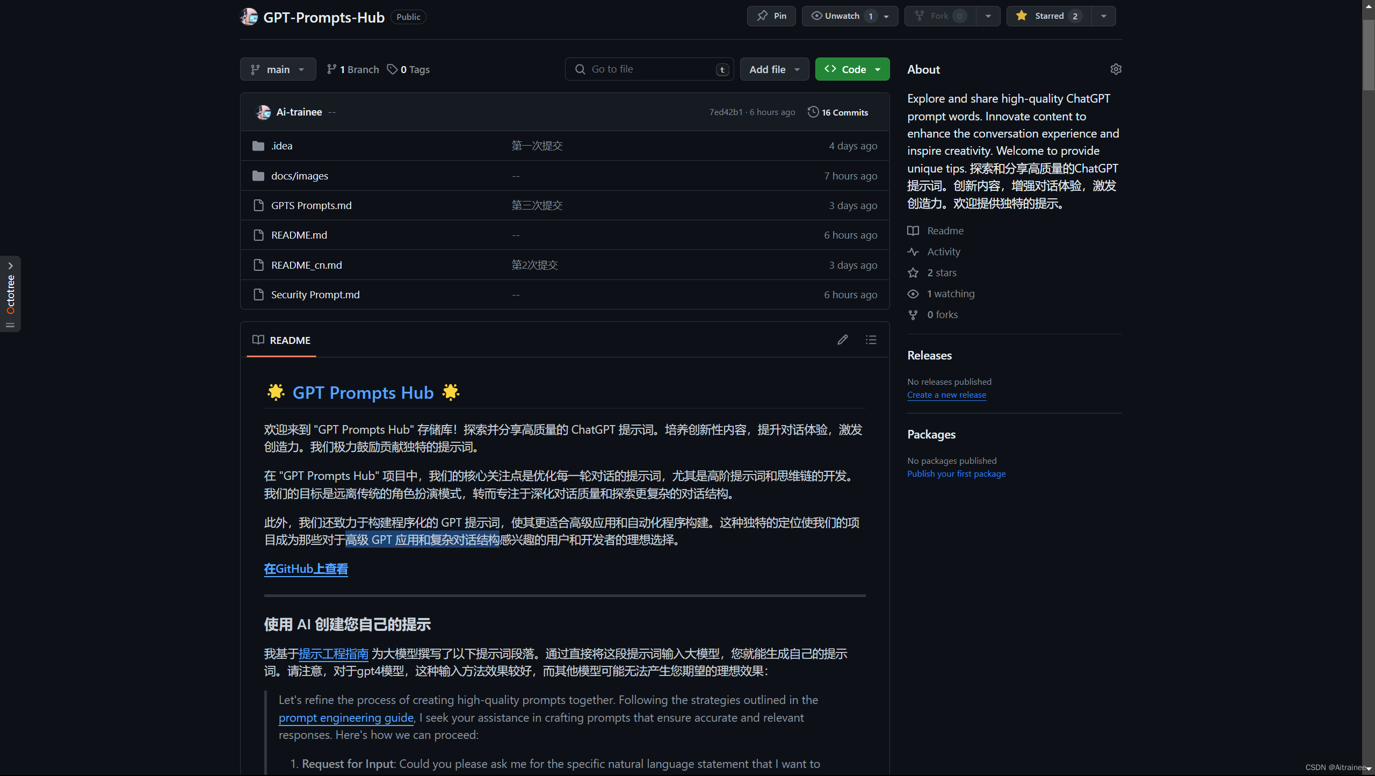Click the page vertical scrollbar thumb

1369,55
